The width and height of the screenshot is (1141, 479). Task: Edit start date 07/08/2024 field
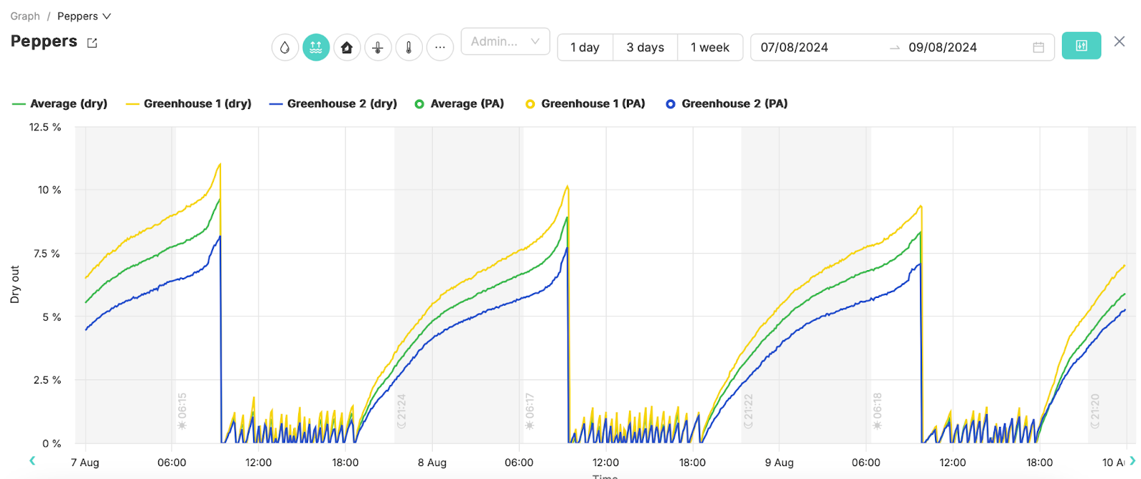tap(794, 48)
